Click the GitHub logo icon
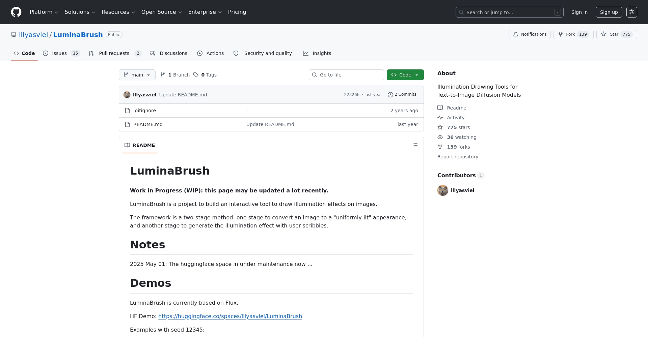The width and height of the screenshot is (648, 337). pyautogui.click(x=16, y=12)
